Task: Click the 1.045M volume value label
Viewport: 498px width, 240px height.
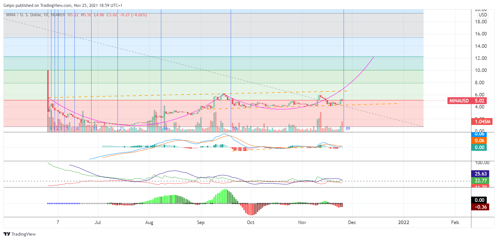Action: [482, 121]
